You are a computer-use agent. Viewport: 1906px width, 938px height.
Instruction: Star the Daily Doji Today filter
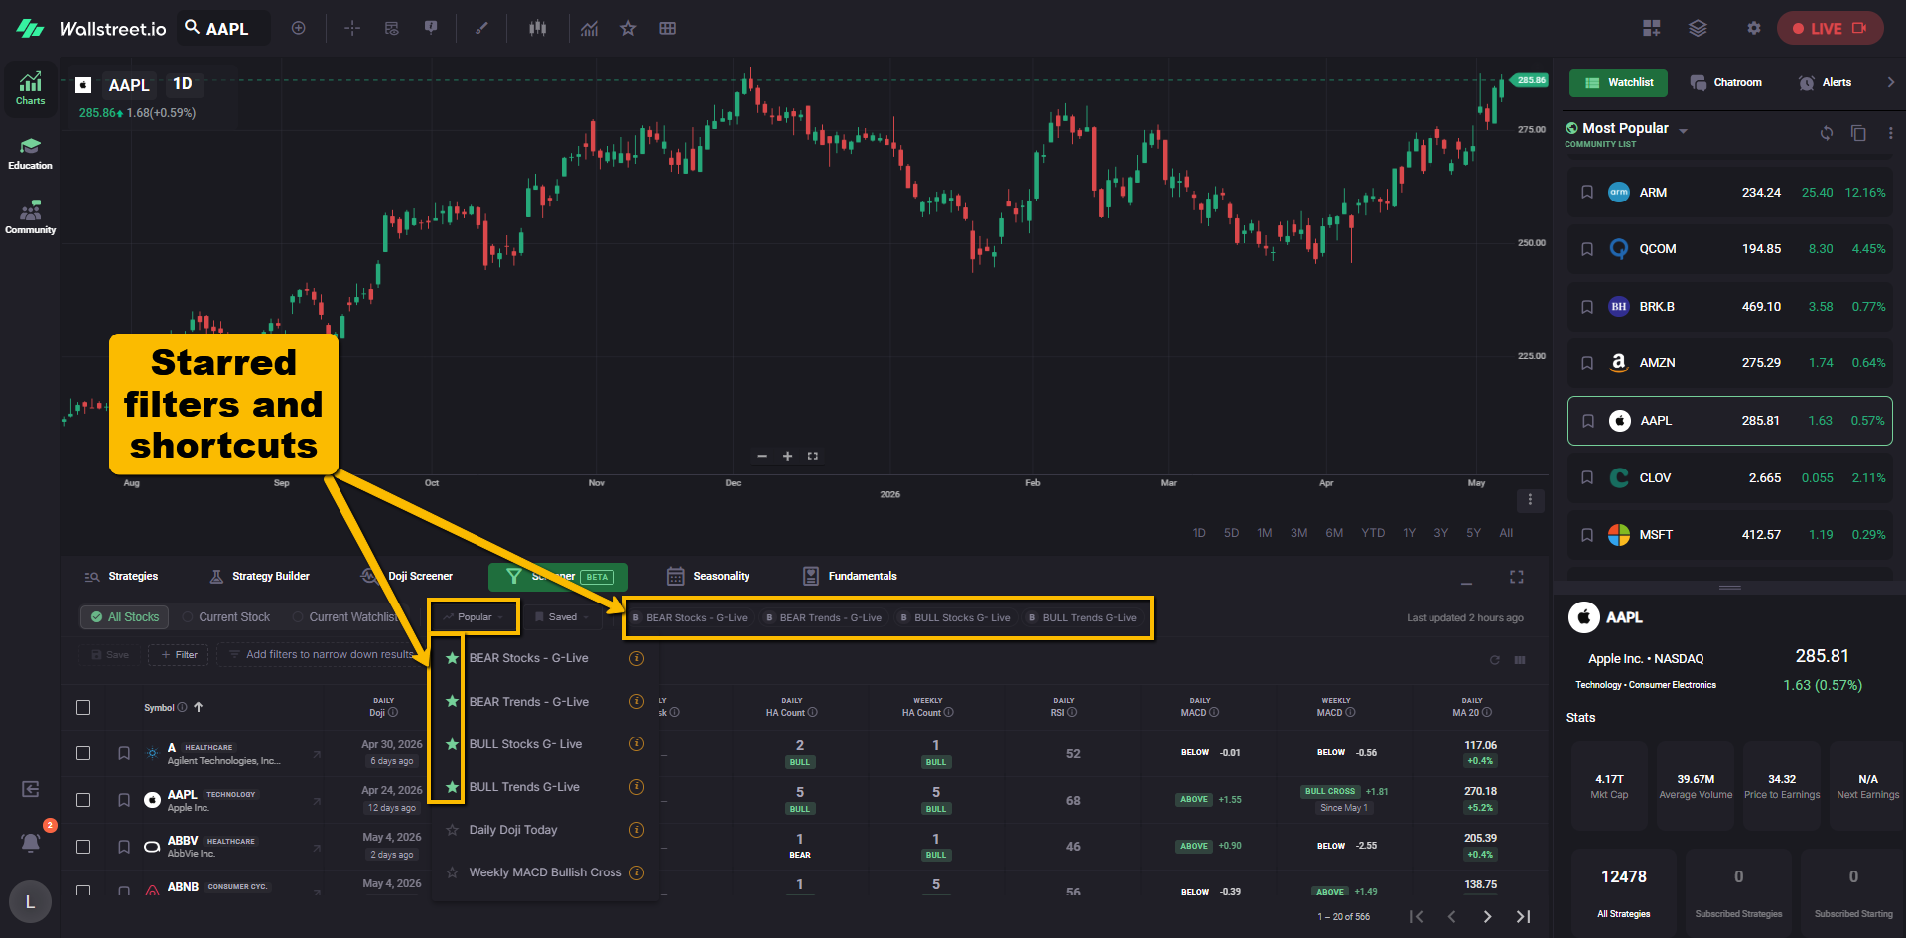click(x=452, y=830)
